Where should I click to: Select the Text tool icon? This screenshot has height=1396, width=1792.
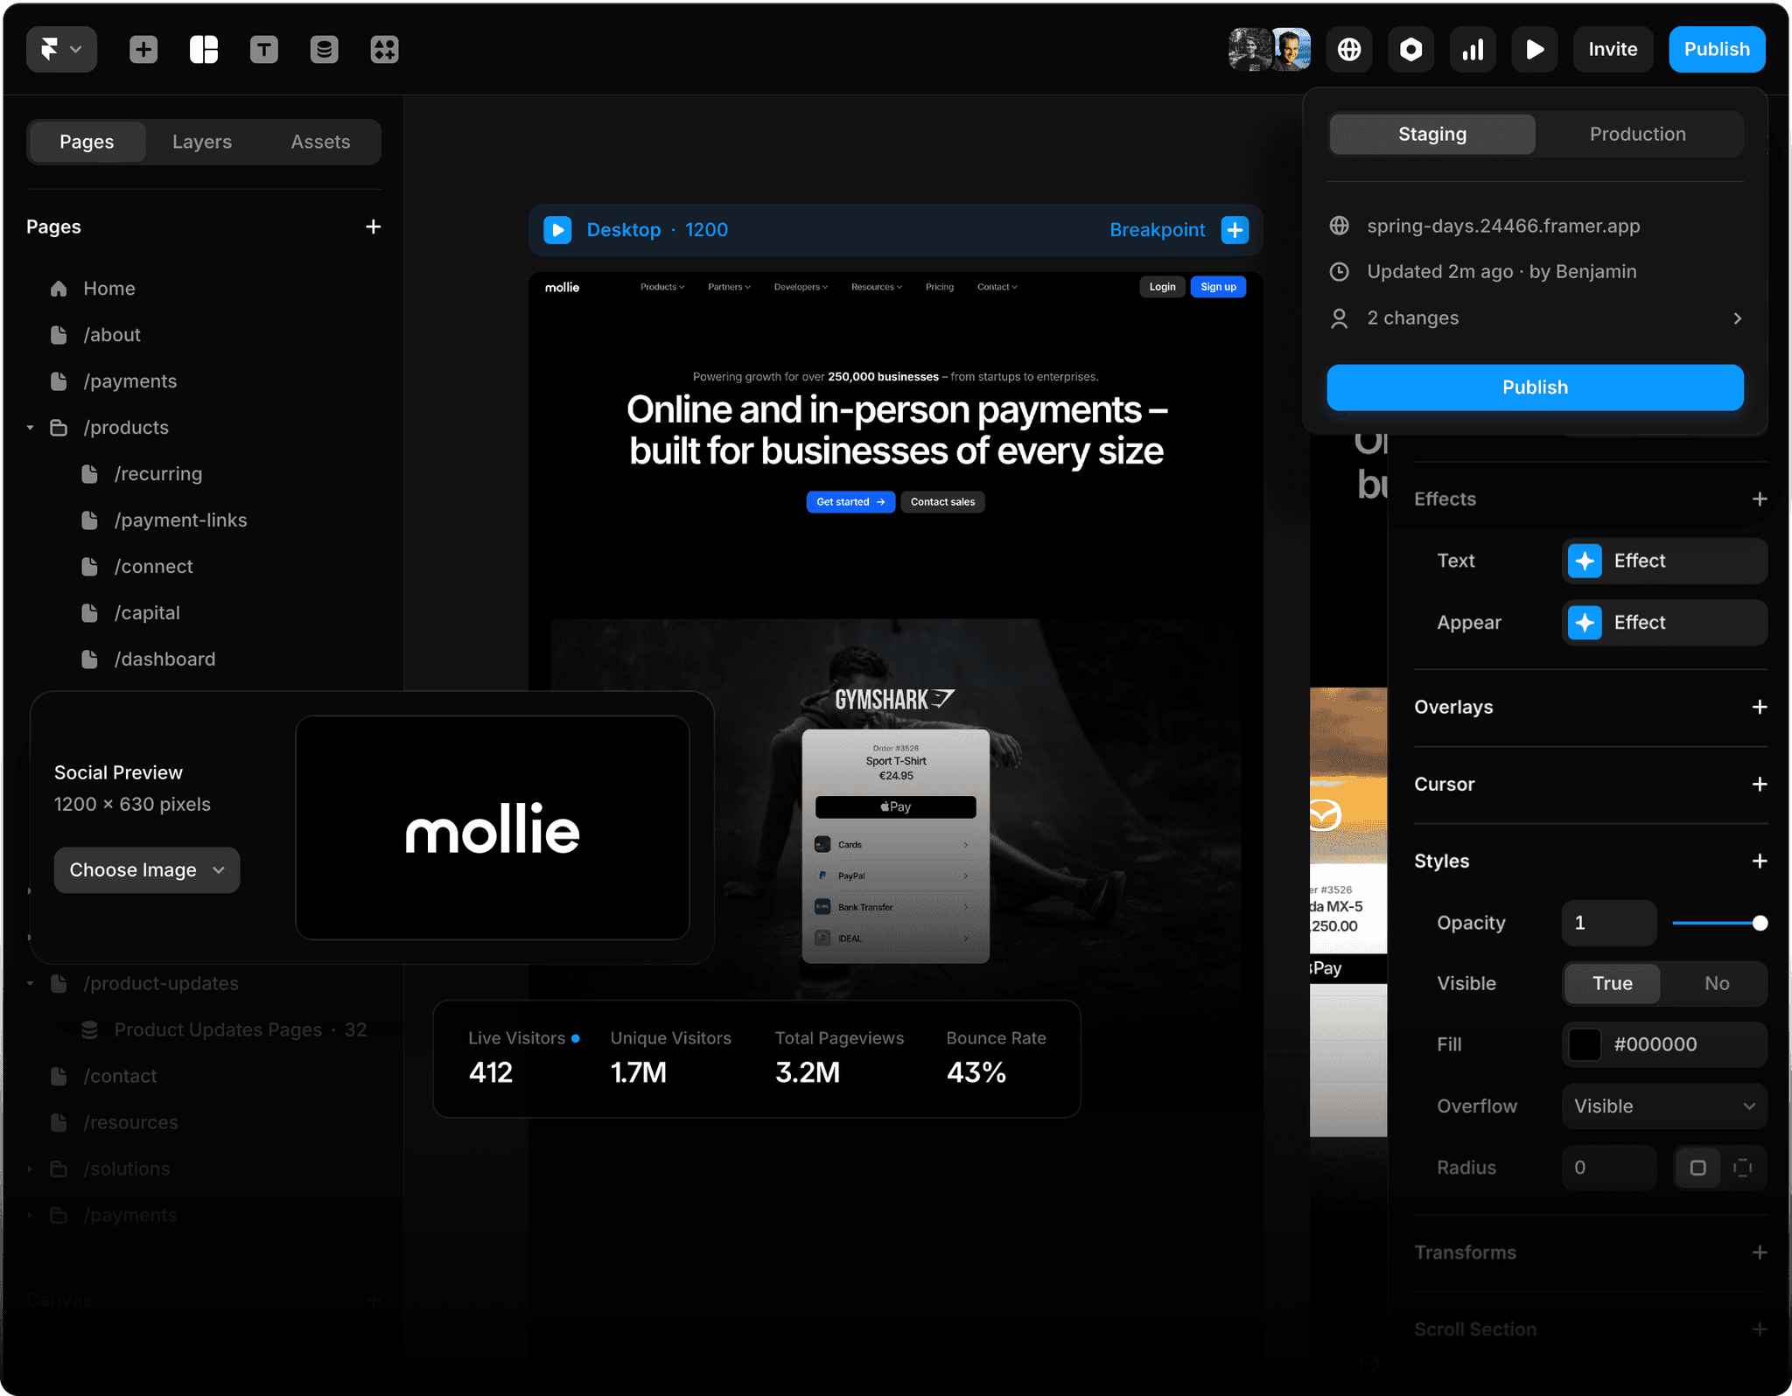(263, 50)
